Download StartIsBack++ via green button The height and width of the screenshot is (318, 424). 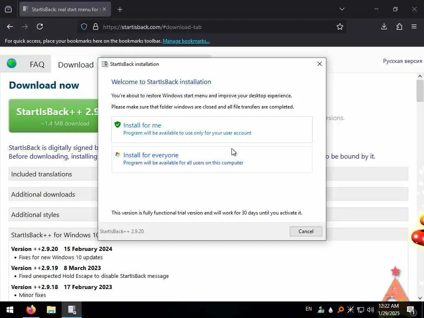[x=53, y=116]
